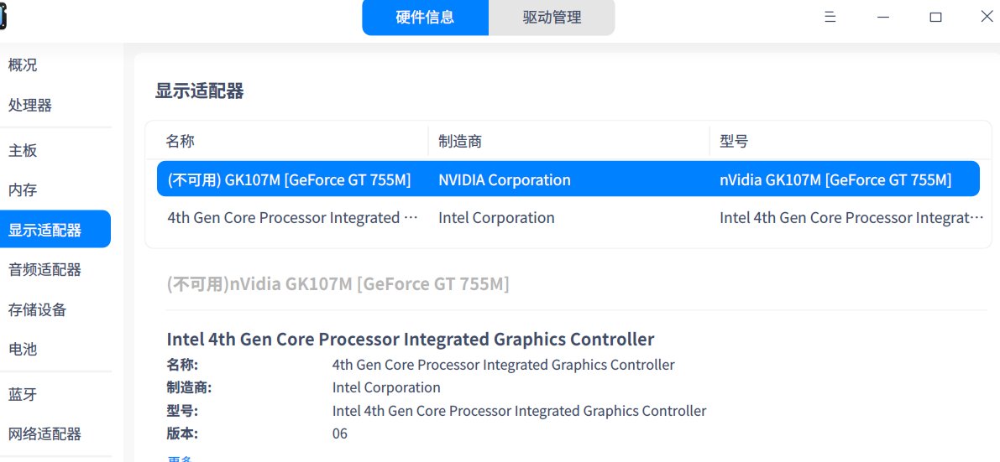Screen dimensions: 1000x462
Task: Open the main menu hamburger icon
Action: (x=830, y=17)
